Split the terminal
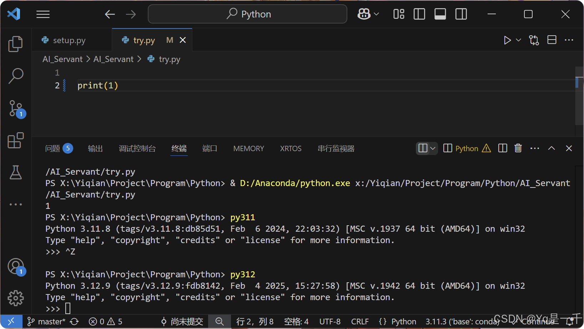584x329 pixels. coord(502,148)
